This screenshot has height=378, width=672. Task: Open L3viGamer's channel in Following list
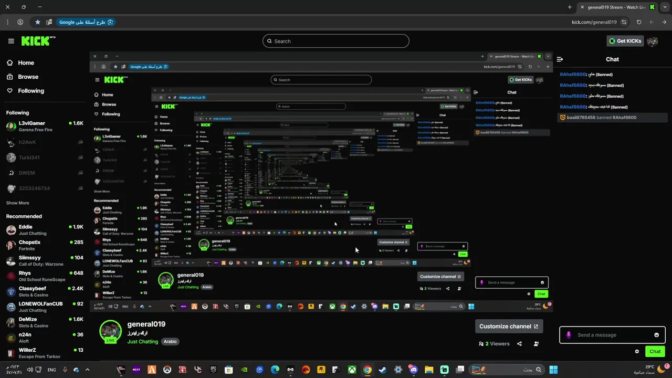45,126
